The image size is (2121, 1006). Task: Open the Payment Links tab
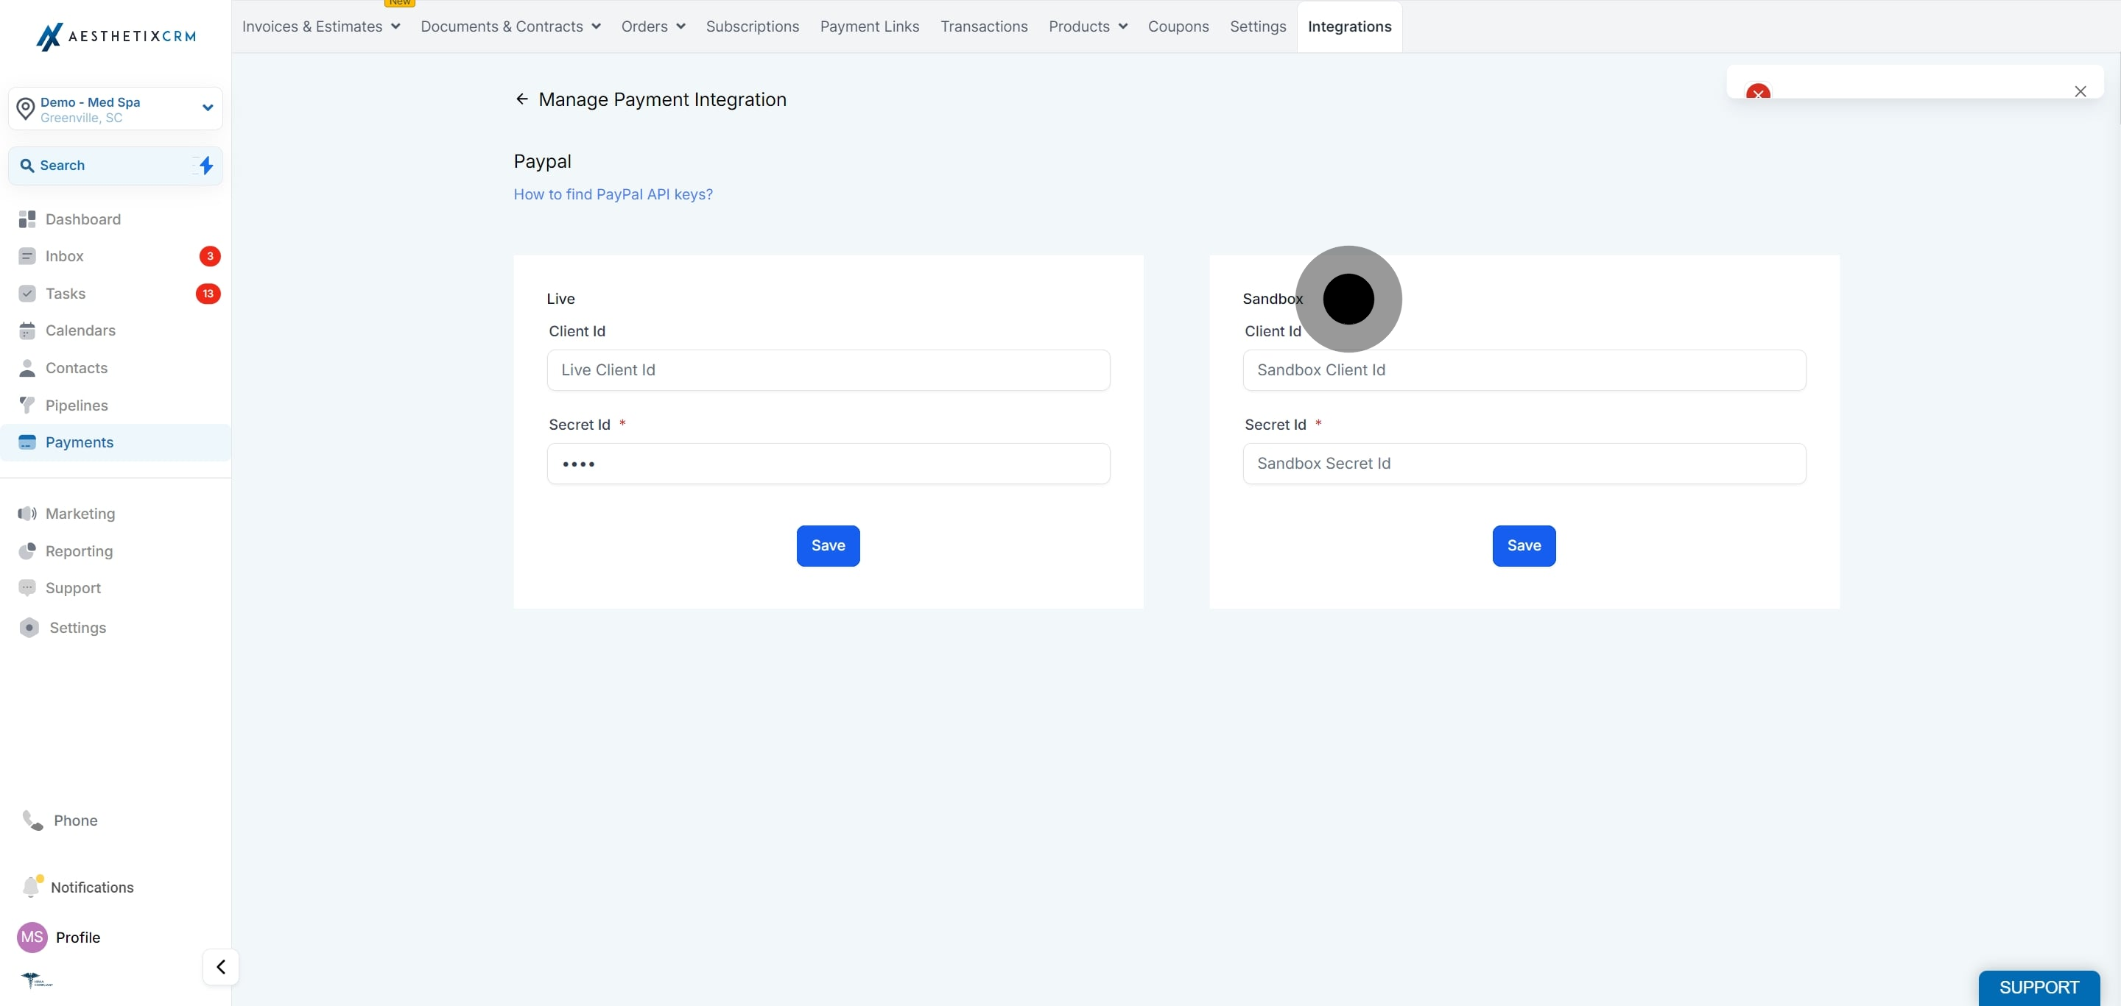pyautogui.click(x=870, y=26)
